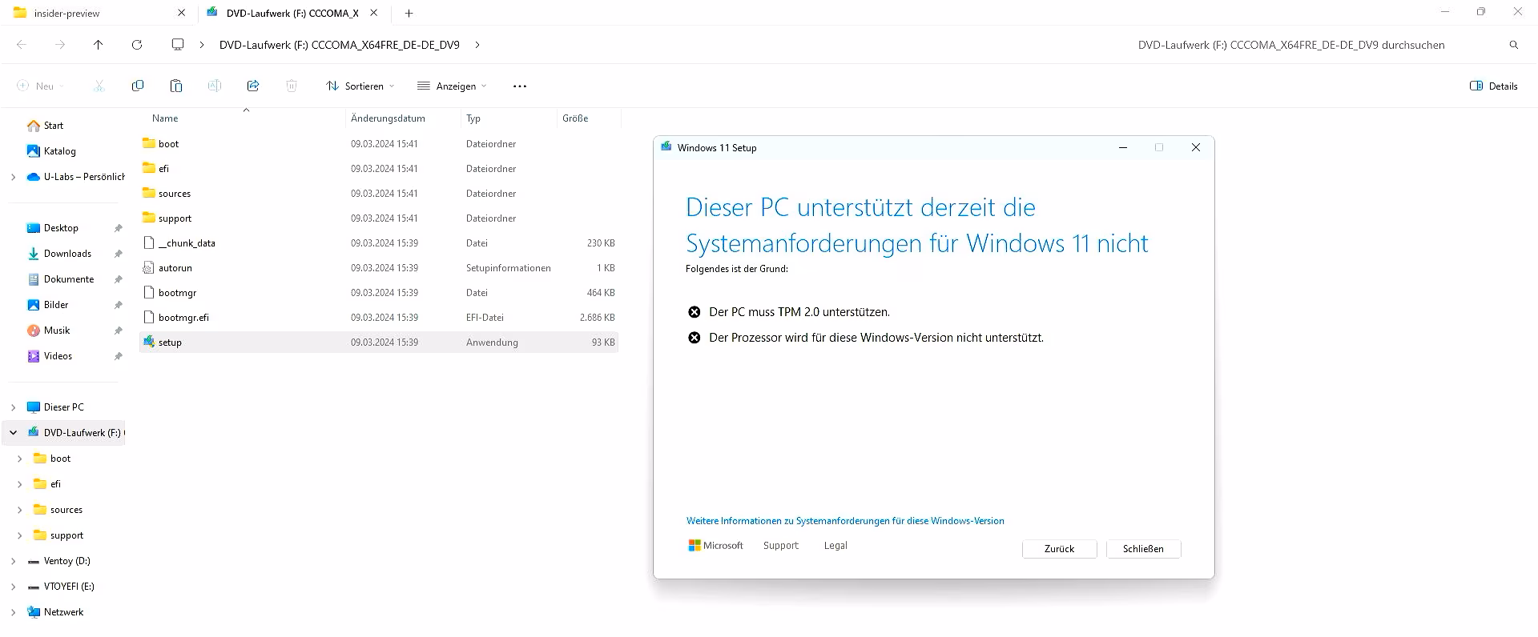Open the Legal link in Setup
Viewport: 1538px width, 637px height.
click(x=835, y=546)
